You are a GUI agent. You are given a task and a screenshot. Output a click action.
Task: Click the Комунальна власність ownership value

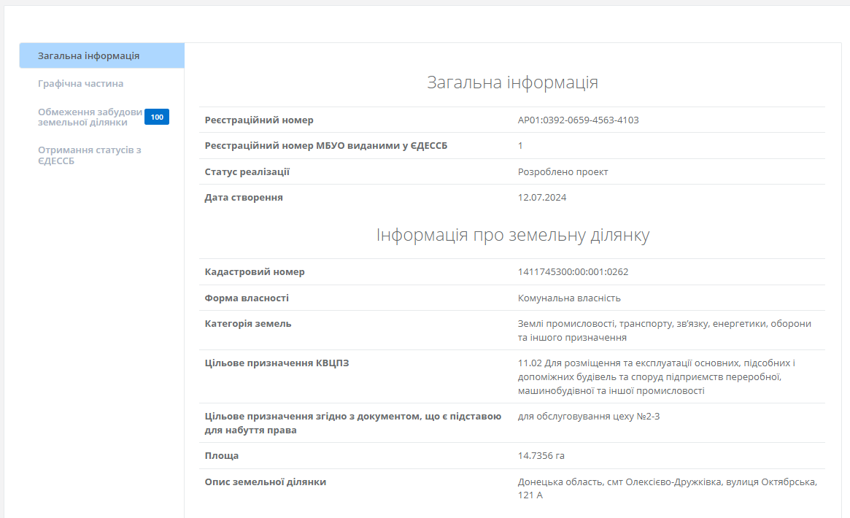tap(569, 298)
